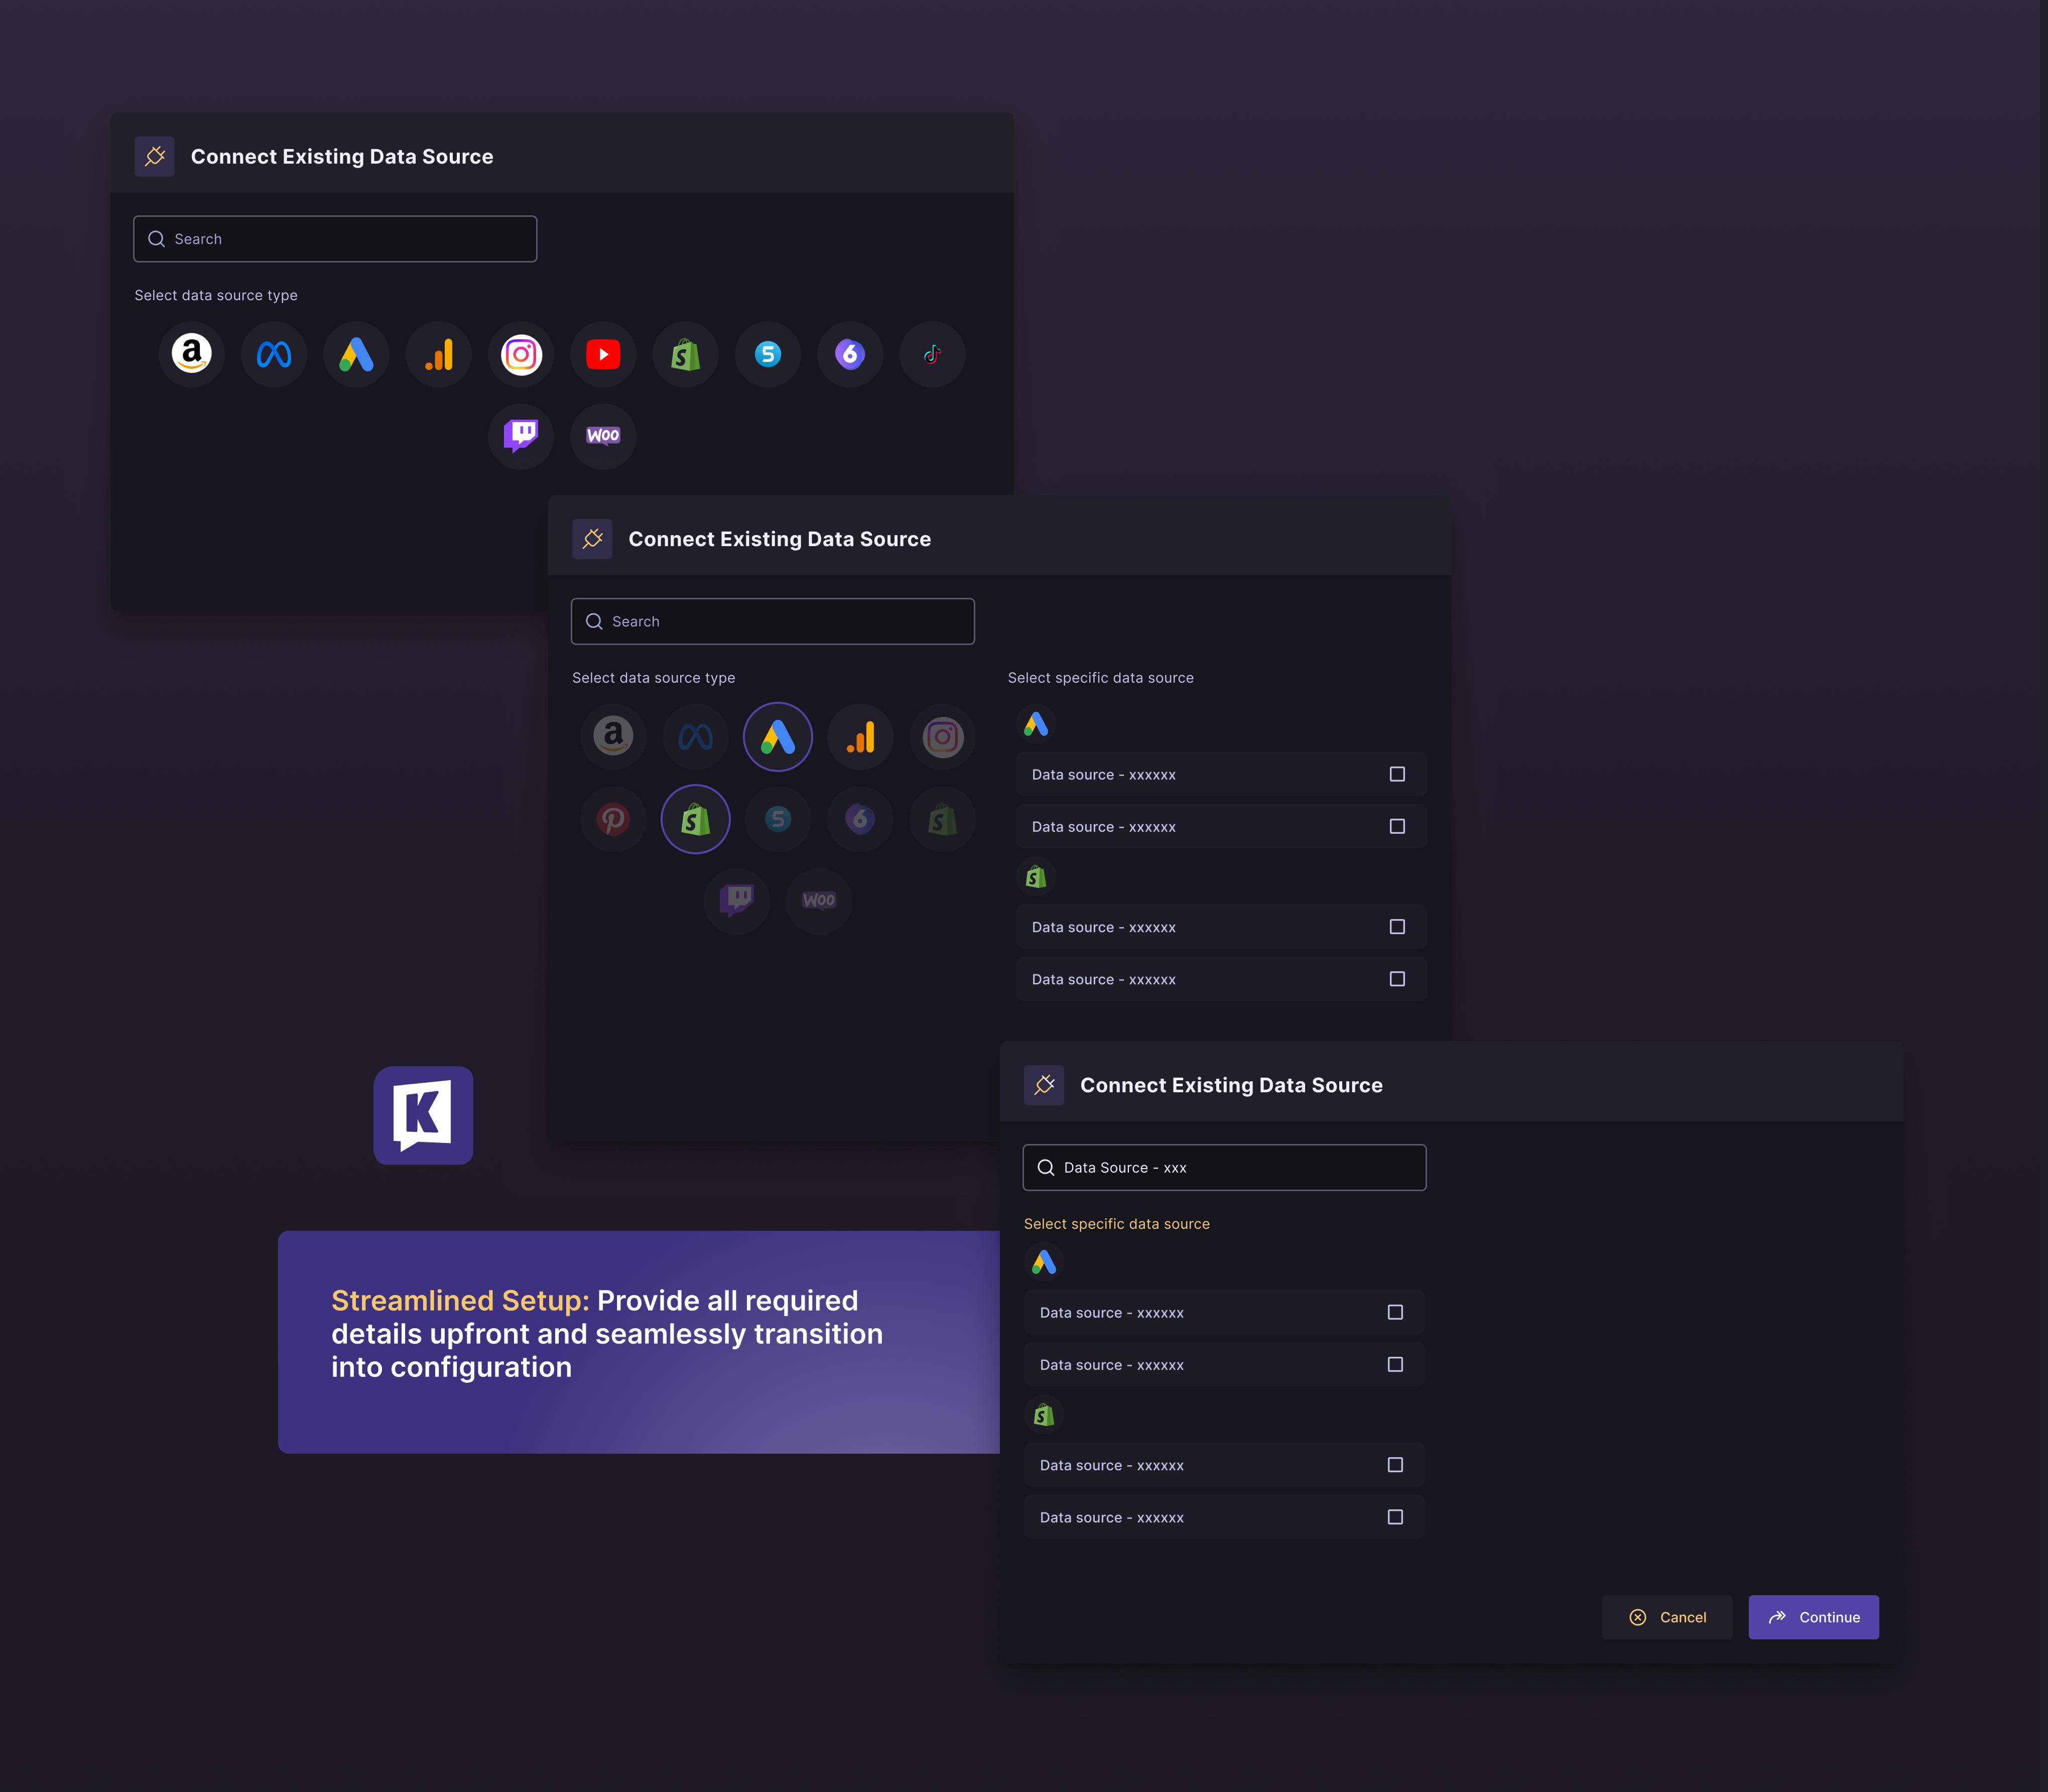
Task: Select the Meta data source type
Action: [273, 354]
